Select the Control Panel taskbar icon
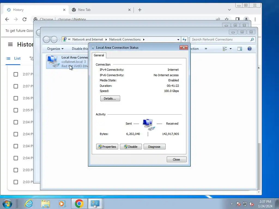The height and width of the screenshot is (209, 279). pyautogui.click(x=95, y=204)
